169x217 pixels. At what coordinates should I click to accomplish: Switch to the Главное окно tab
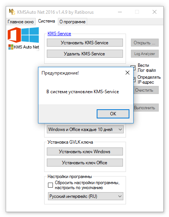point(21,22)
